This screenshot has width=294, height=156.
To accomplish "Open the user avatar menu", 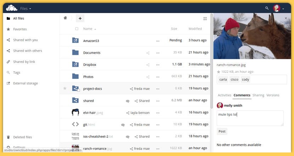I will (278, 8).
